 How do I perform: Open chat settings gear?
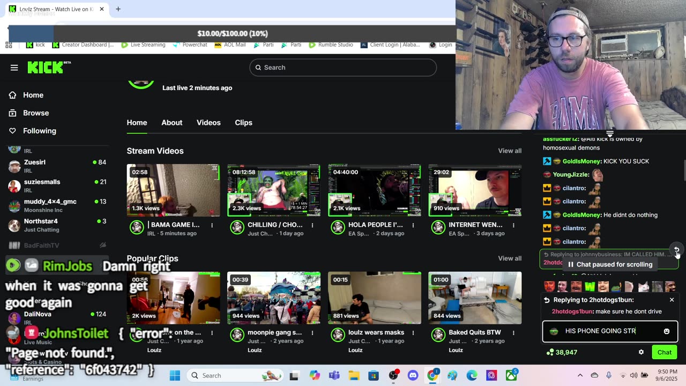[x=641, y=352]
